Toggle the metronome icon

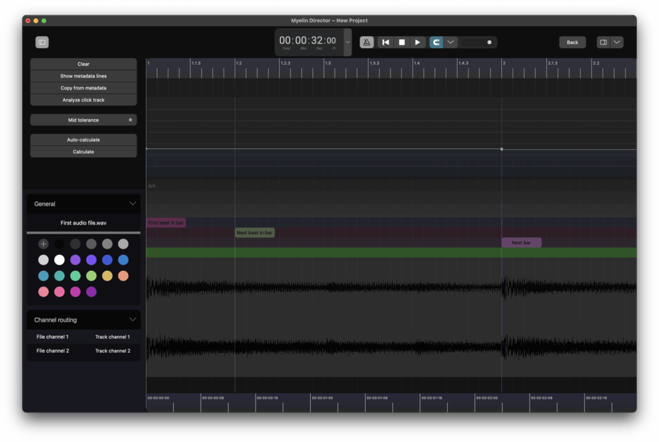(x=366, y=42)
